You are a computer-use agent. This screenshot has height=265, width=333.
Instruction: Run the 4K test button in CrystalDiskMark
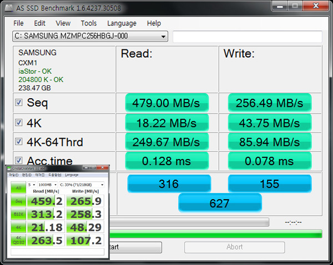click(x=18, y=227)
